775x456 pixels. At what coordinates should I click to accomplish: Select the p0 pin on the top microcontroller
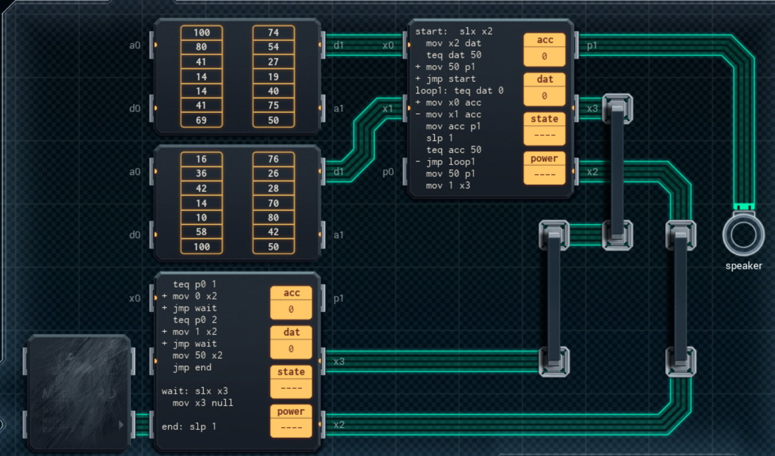pos(406,172)
